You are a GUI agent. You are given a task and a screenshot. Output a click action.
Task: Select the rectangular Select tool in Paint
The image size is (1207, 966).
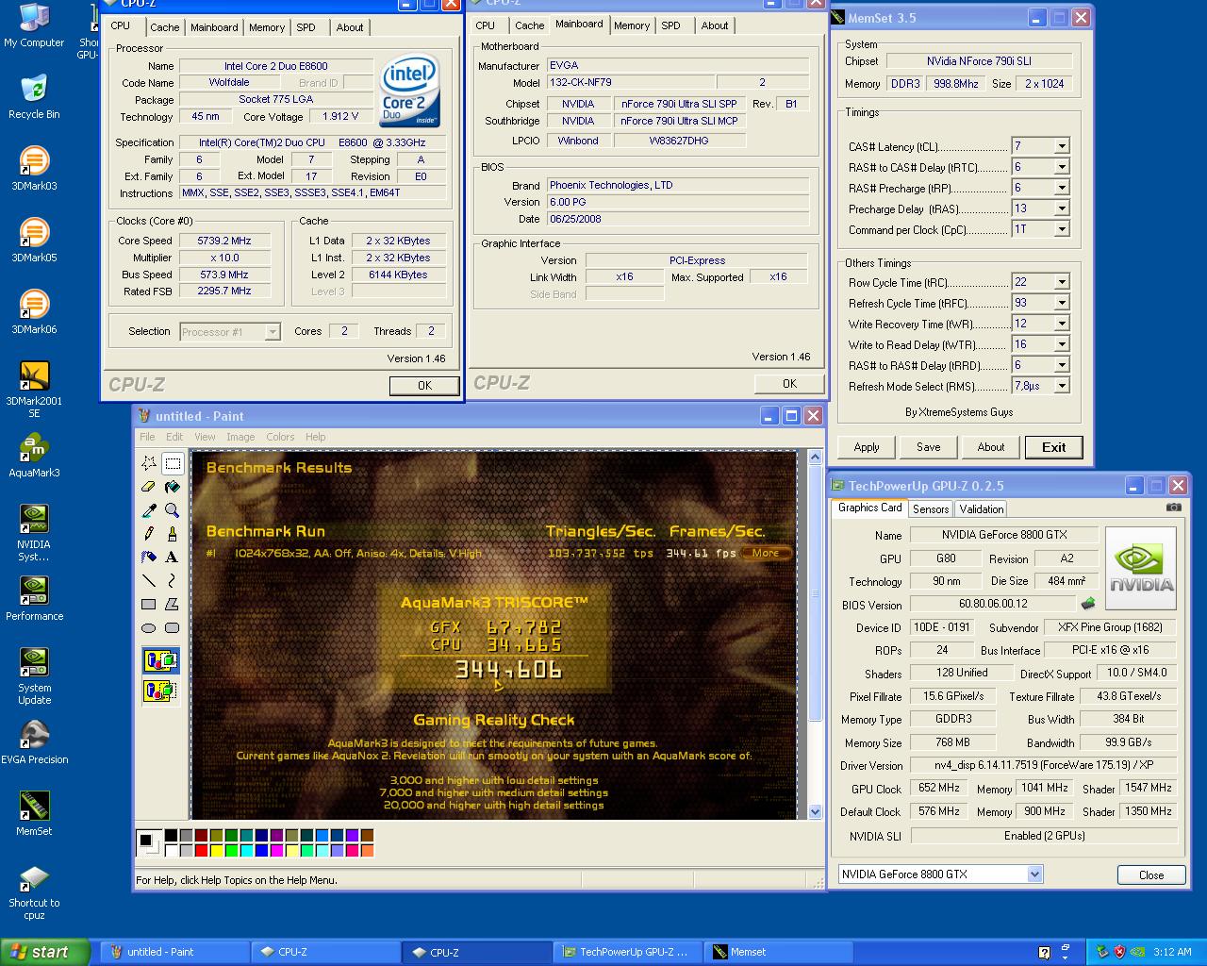pos(173,463)
